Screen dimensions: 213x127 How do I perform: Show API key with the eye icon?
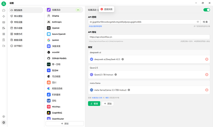(198, 22)
